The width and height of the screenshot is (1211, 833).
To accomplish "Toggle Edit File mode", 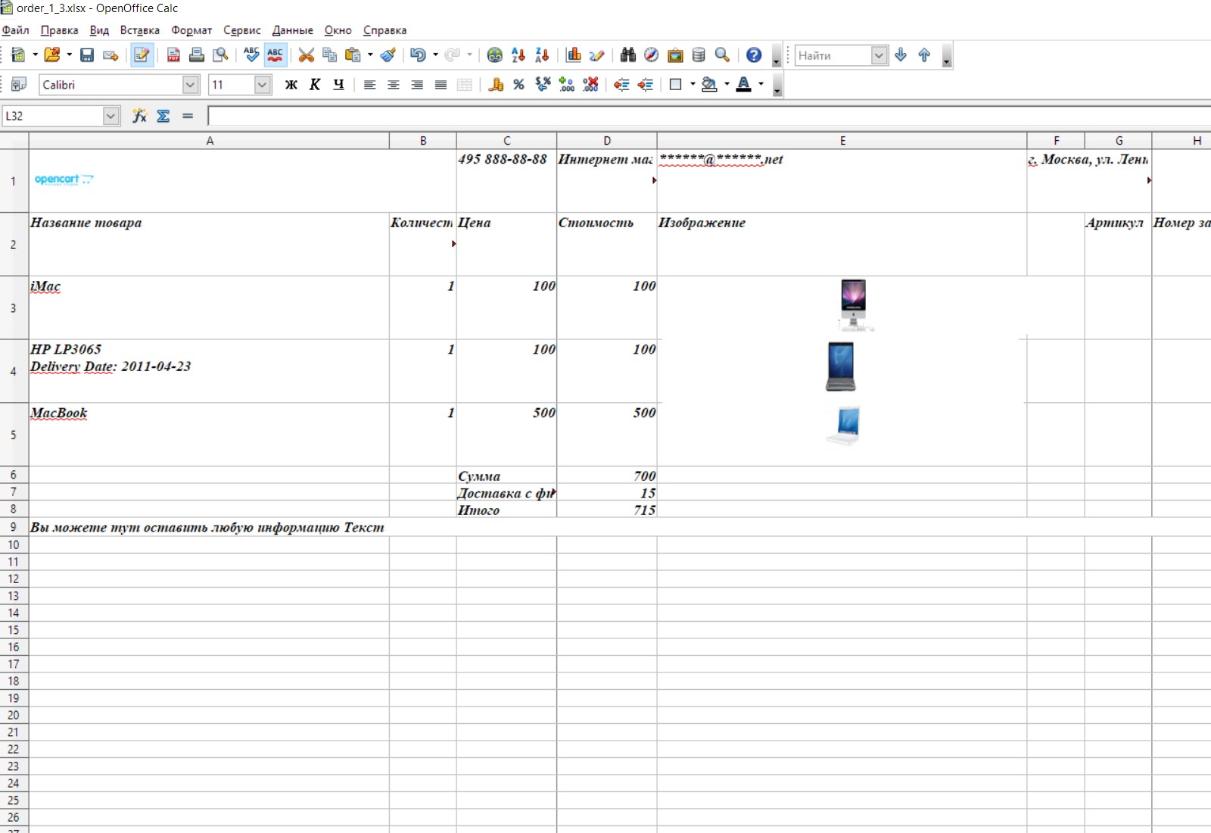I will click(142, 55).
